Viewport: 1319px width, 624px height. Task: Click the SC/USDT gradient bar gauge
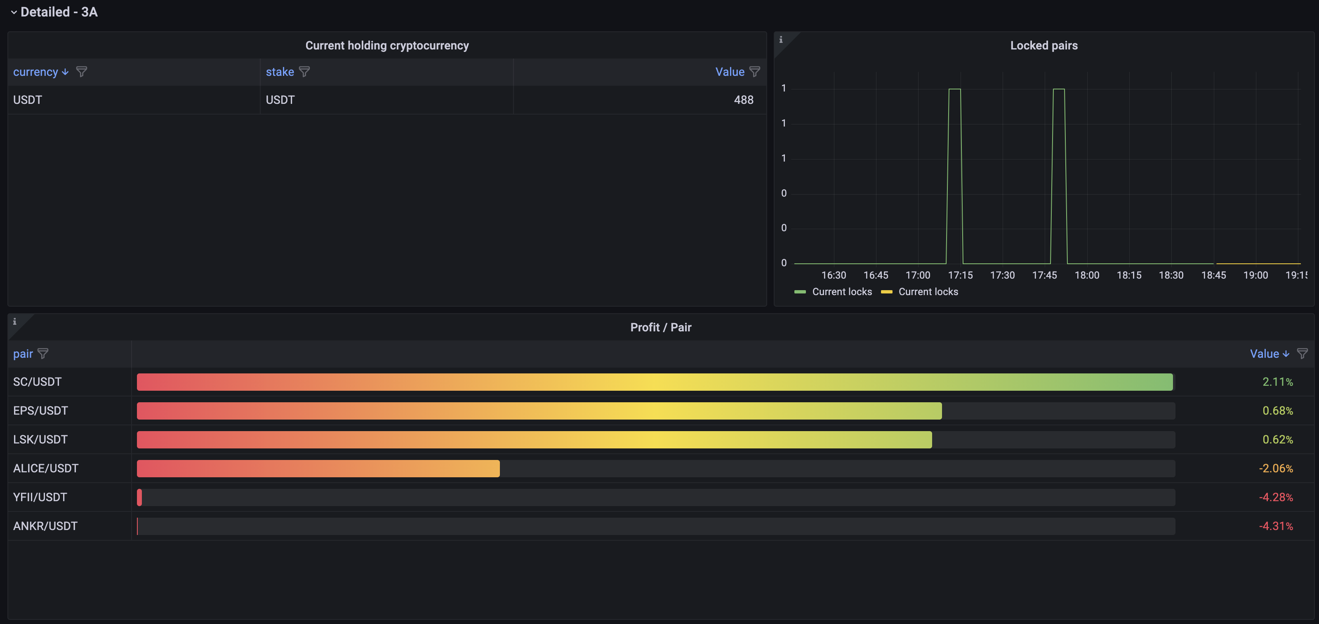(x=655, y=382)
